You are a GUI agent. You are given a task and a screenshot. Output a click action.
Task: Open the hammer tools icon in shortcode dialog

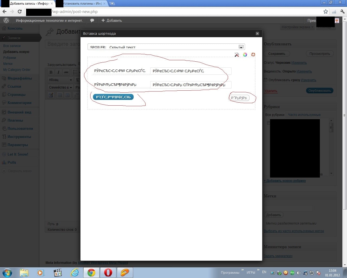[x=237, y=55]
